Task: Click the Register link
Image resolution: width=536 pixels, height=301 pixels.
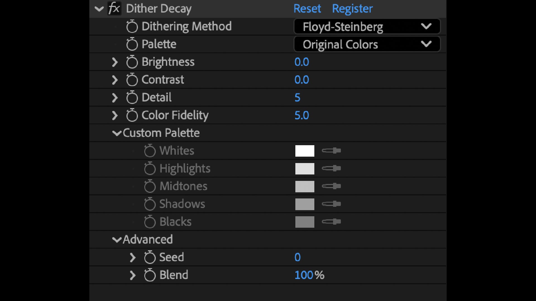Action: (x=352, y=9)
